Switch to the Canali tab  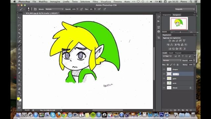coord(171,53)
